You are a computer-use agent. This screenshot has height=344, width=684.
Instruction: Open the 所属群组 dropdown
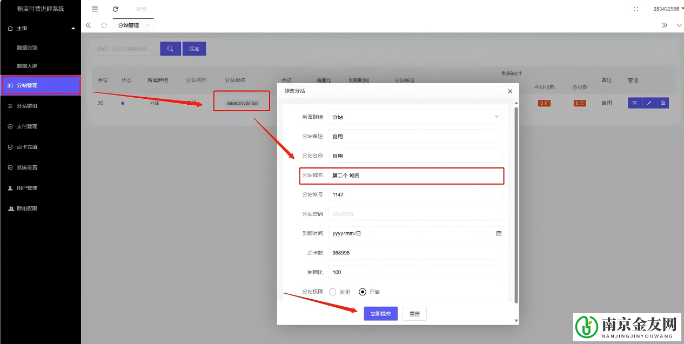415,117
